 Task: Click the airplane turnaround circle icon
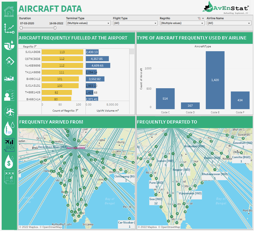coord(9,112)
